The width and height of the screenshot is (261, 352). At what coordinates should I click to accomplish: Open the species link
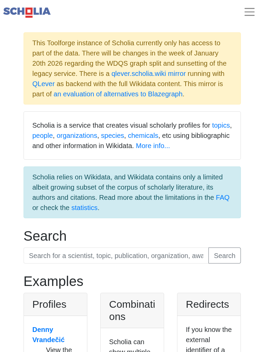click(112, 135)
